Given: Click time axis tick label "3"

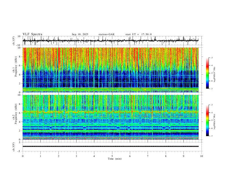Looking at the screenshot, I should point(76,156).
